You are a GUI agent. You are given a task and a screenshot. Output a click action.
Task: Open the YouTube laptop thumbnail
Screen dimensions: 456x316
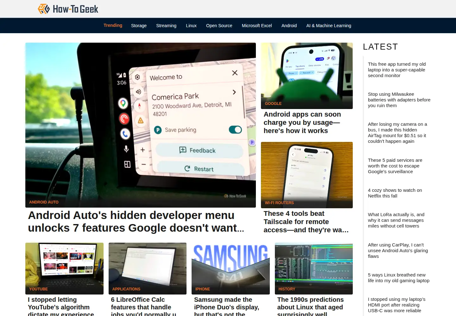pyautogui.click(x=64, y=269)
